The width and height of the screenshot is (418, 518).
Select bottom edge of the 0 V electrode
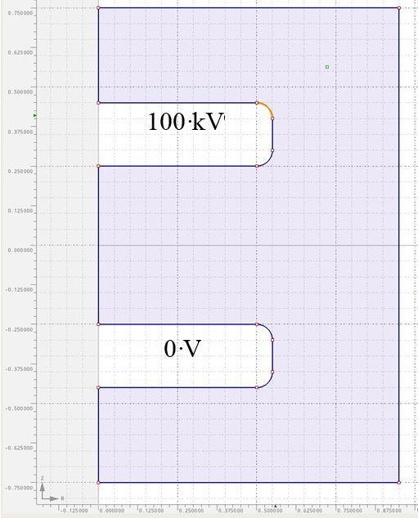click(x=178, y=387)
